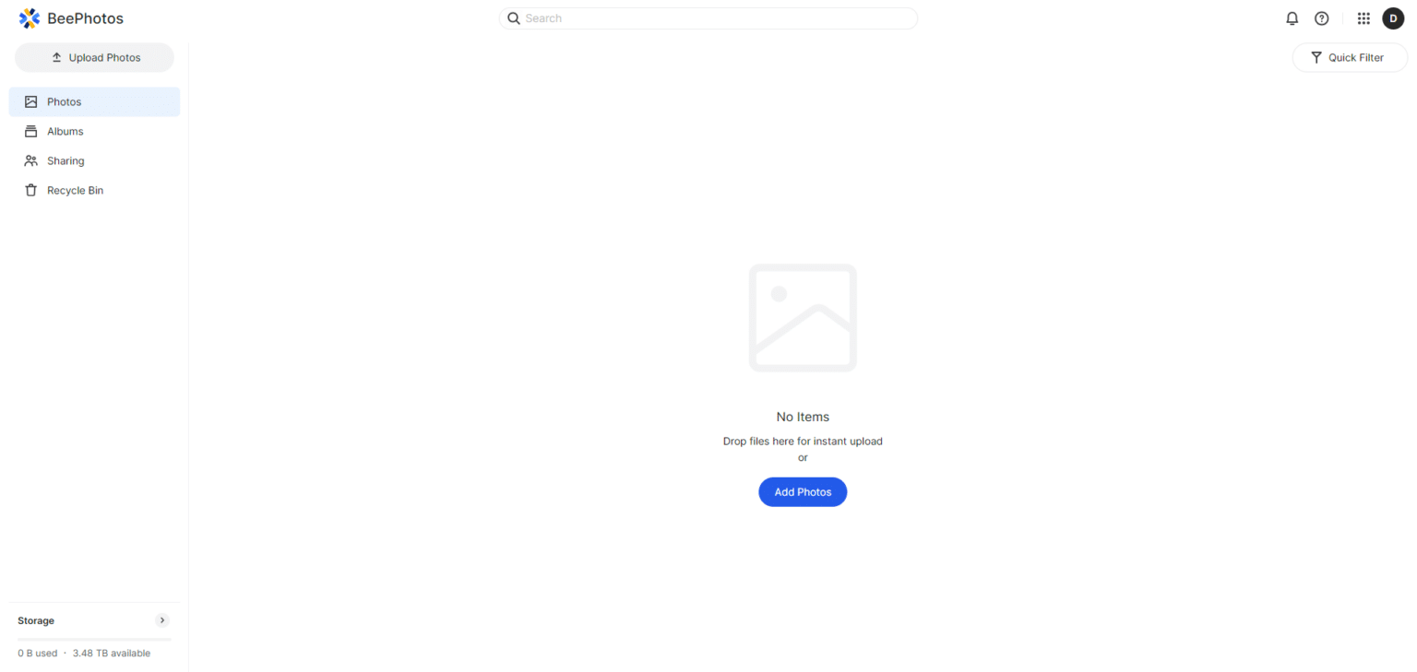1417x672 pixels.
Task: Select the Sharing people icon in sidebar
Action: [31, 160]
